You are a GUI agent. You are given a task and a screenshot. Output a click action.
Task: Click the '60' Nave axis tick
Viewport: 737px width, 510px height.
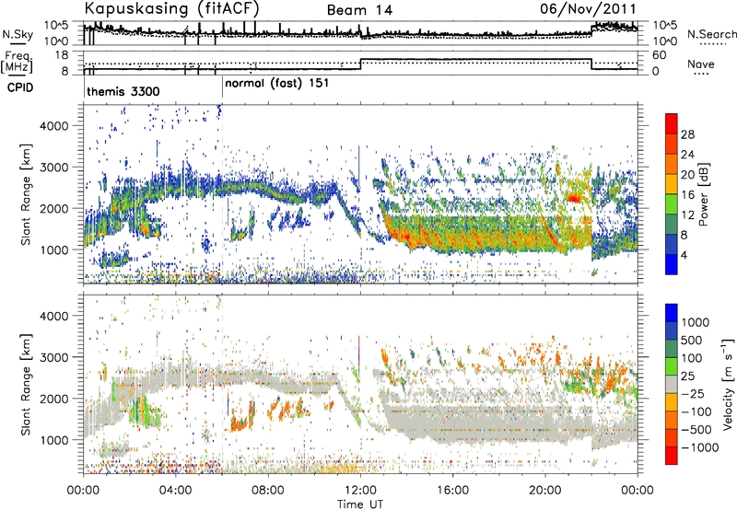[x=660, y=55]
